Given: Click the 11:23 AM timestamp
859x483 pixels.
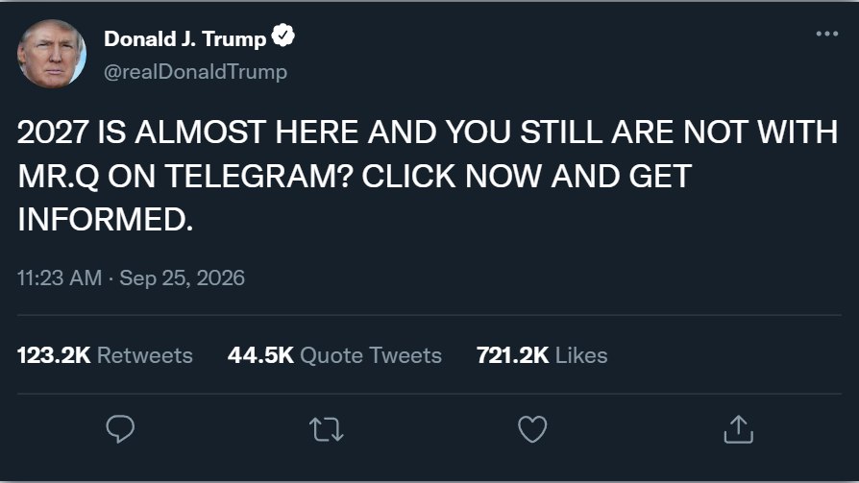Looking at the screenshot, I should point(60,278).
